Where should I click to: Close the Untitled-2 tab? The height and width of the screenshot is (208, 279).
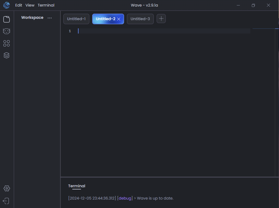[119, 19]
